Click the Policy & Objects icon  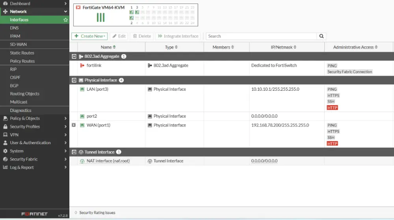point(5,118)
